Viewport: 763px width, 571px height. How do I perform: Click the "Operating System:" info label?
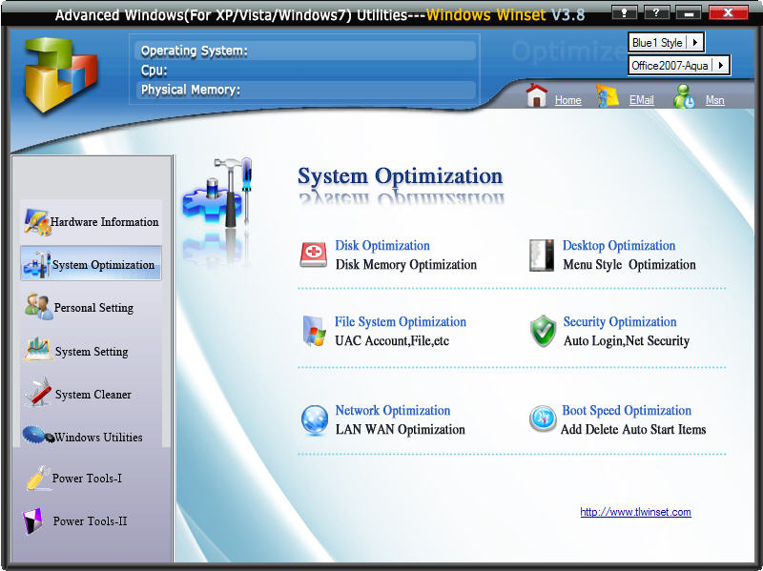(195, 51)
